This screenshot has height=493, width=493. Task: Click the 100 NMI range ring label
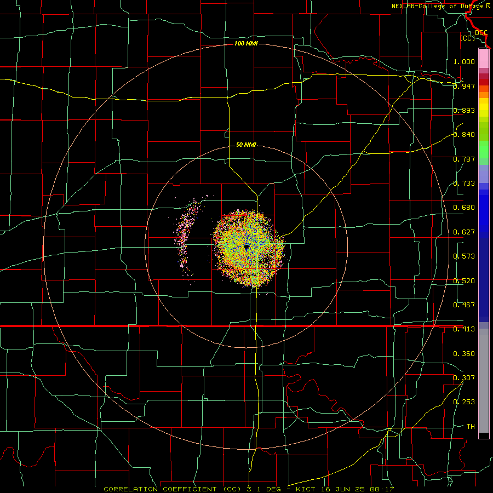coord(246,43)
